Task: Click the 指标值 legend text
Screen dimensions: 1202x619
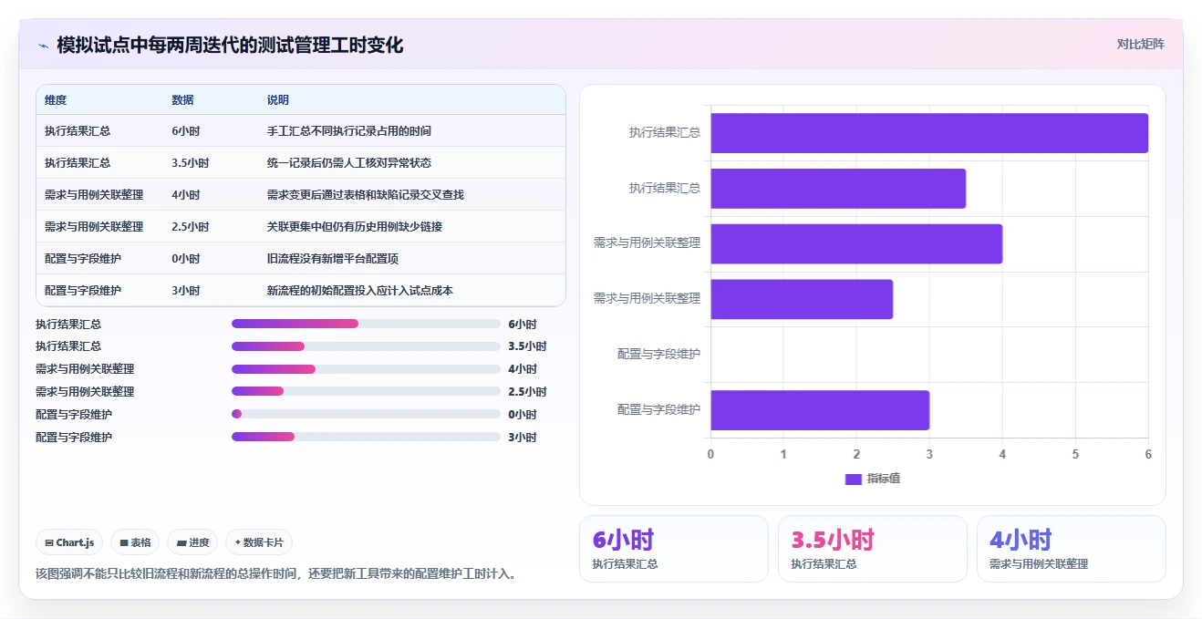Action: coord(884,479)
